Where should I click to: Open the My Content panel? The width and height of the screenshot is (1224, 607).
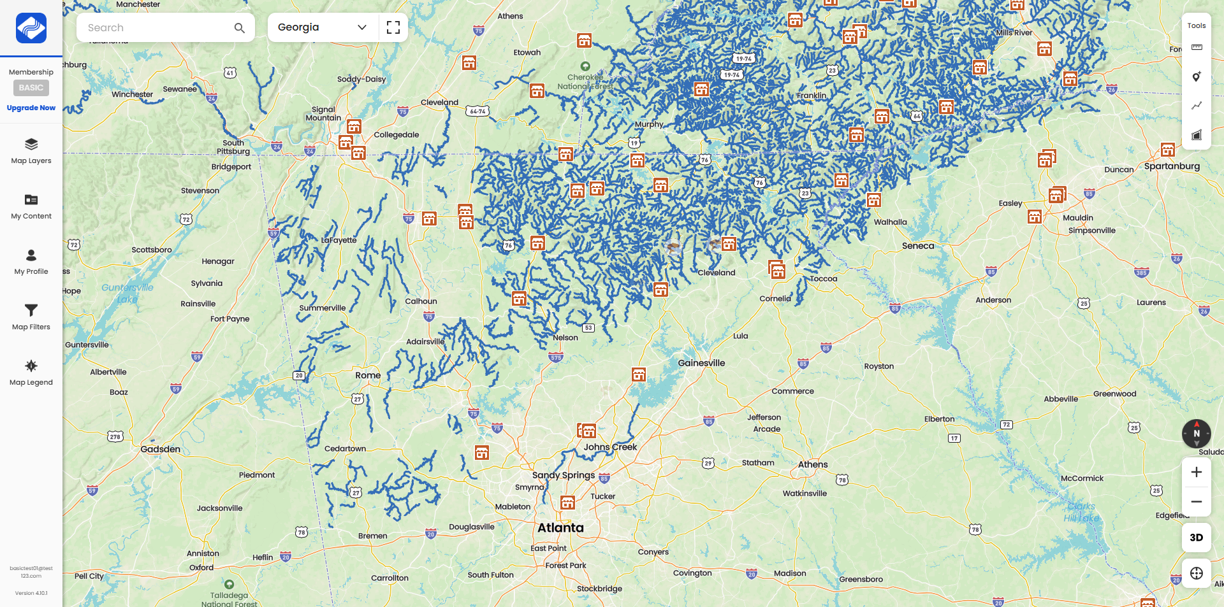tap(31, 206)
